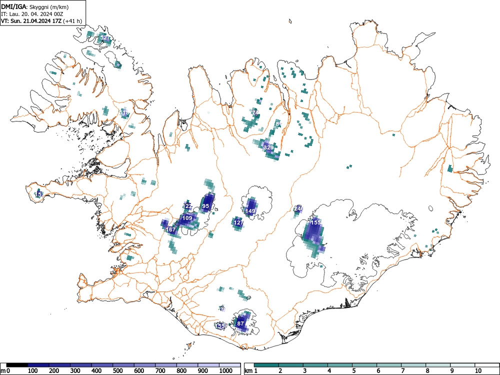Click the '10' label on the km scale

477,371
